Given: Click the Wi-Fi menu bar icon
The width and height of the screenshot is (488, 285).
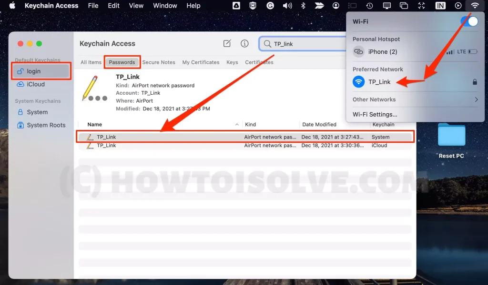Looking at the screenshot, I should 475,6.
